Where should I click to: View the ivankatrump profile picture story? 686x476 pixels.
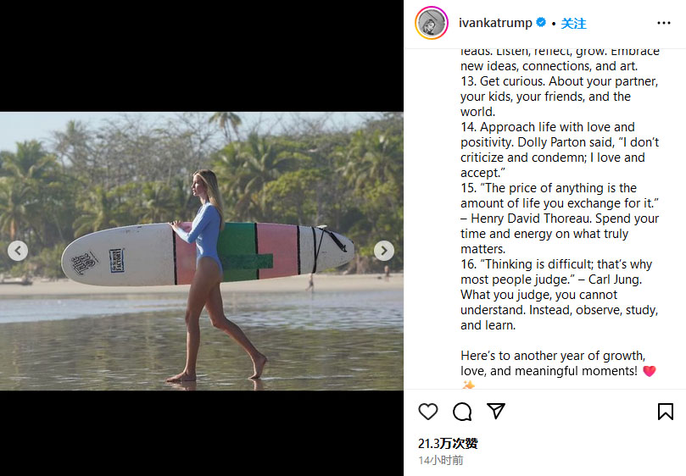click(431, 24)
